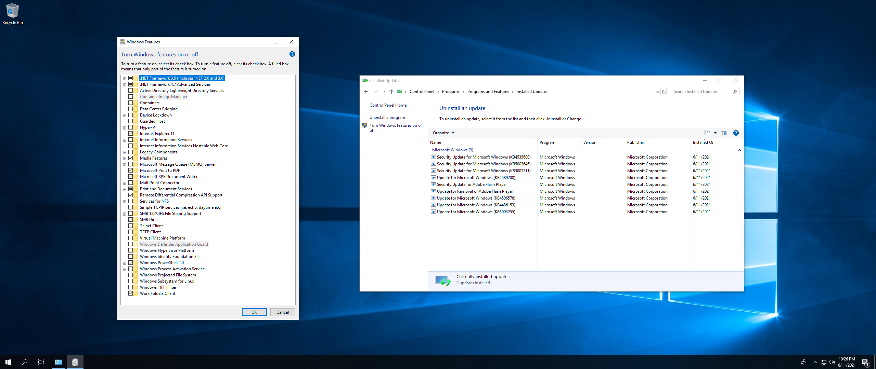Uncheck Internet Explorer 11
This screenshot has width=876, height=369.
click(130, 134)
